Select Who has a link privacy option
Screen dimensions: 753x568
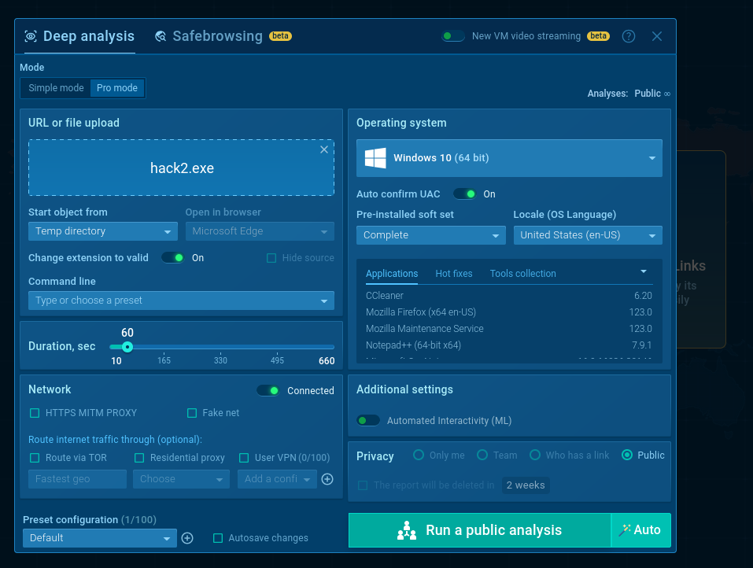point(535,455)
